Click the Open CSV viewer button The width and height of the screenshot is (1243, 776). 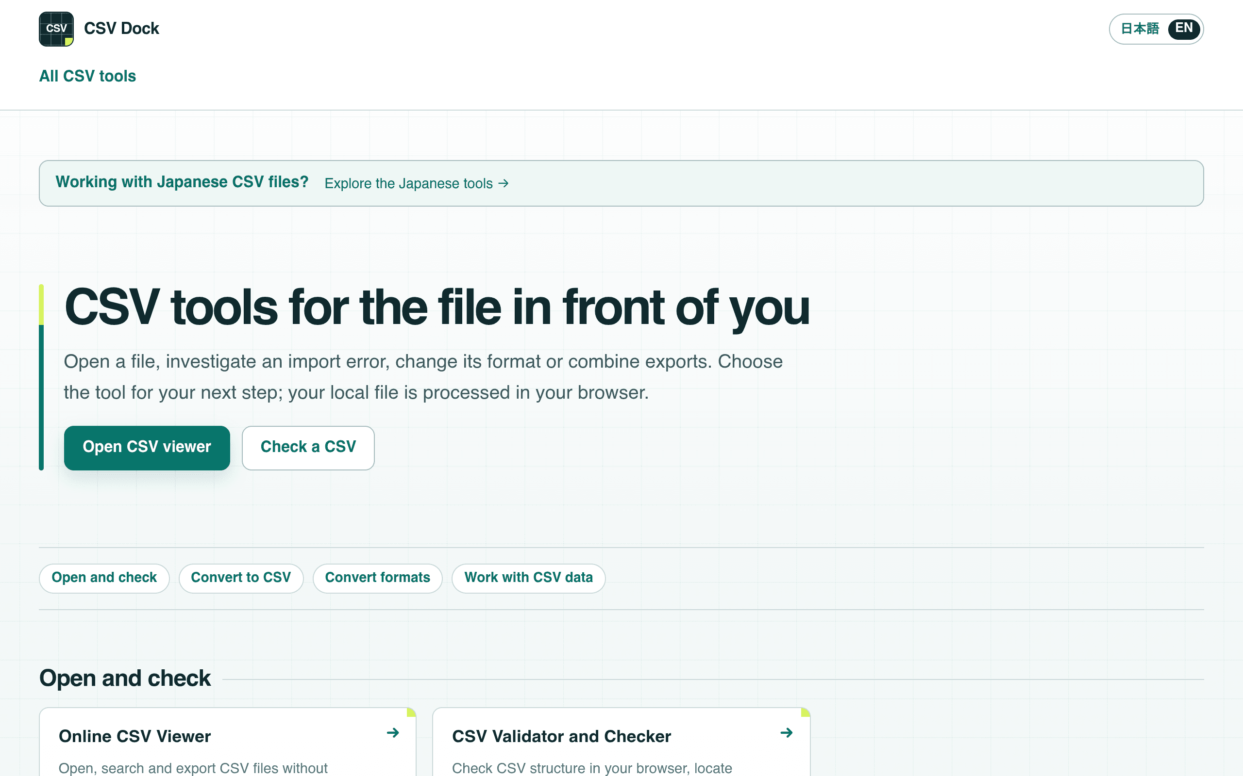(x=147, y=448)
